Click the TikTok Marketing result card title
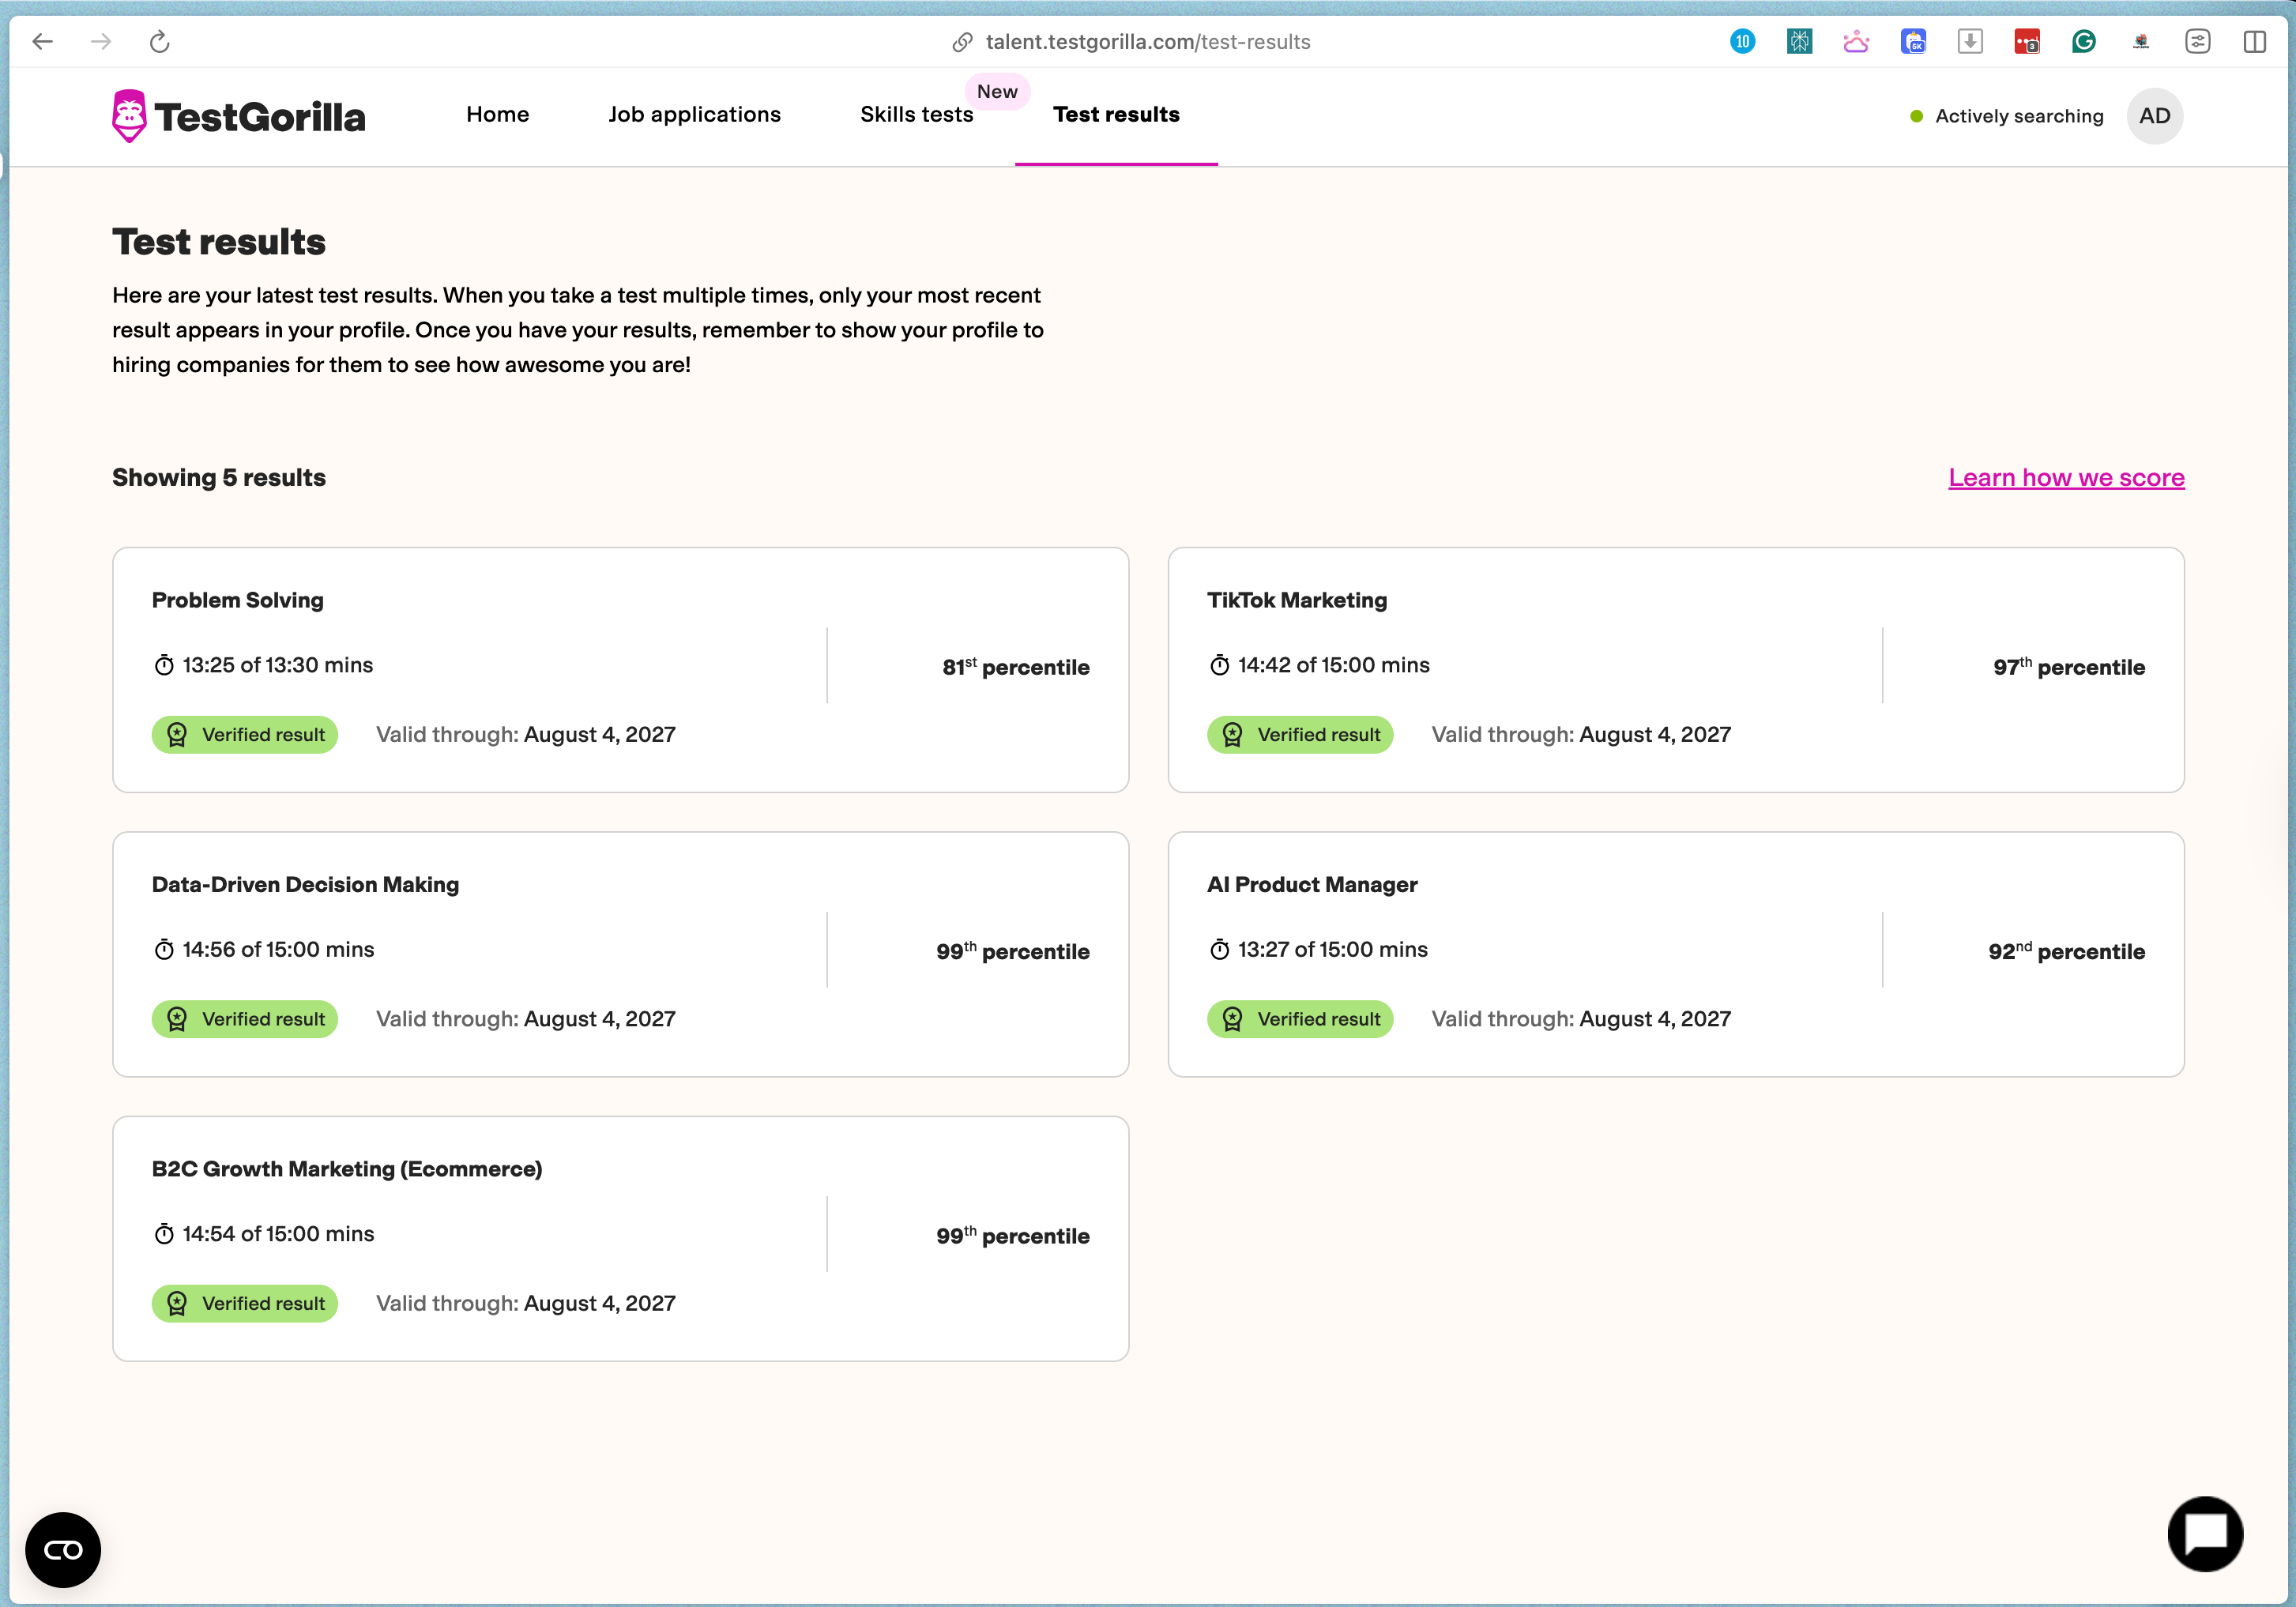Viewport: 2296px width, 1607px height. [1296, 600]
